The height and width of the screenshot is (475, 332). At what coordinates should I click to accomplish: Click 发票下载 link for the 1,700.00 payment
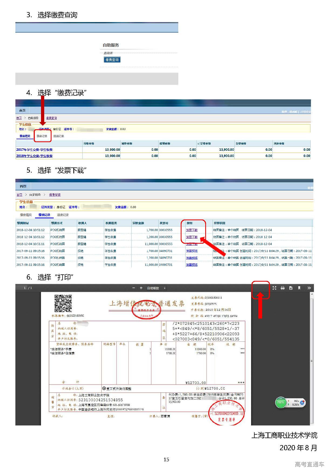click(192, 230)
